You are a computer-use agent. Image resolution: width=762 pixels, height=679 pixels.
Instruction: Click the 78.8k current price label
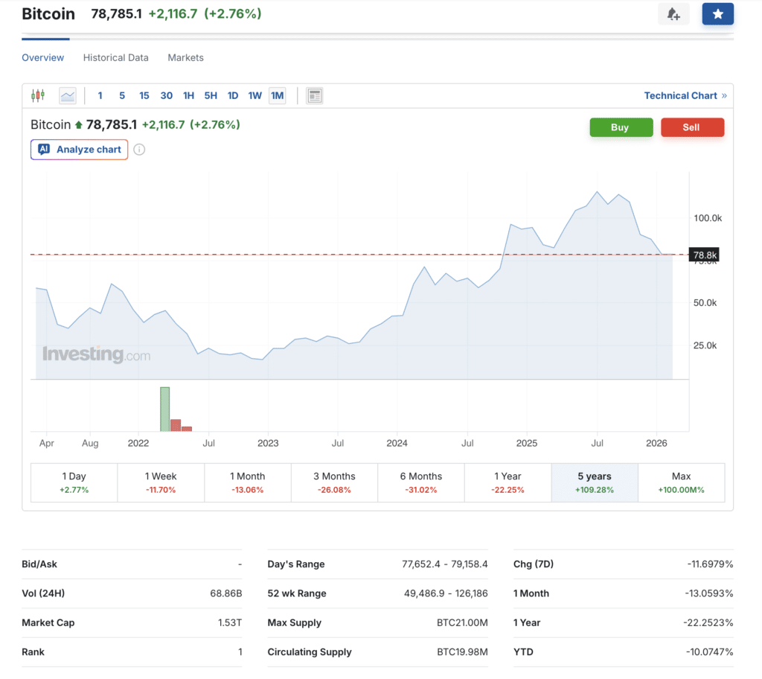click(x=704, y=255)
